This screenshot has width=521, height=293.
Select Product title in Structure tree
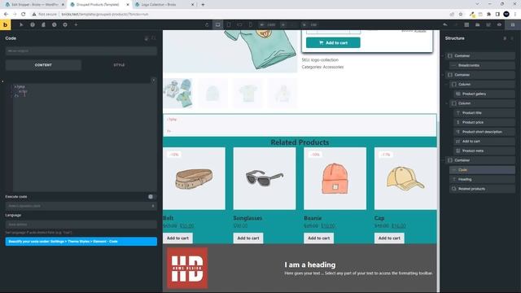(484, 113)
